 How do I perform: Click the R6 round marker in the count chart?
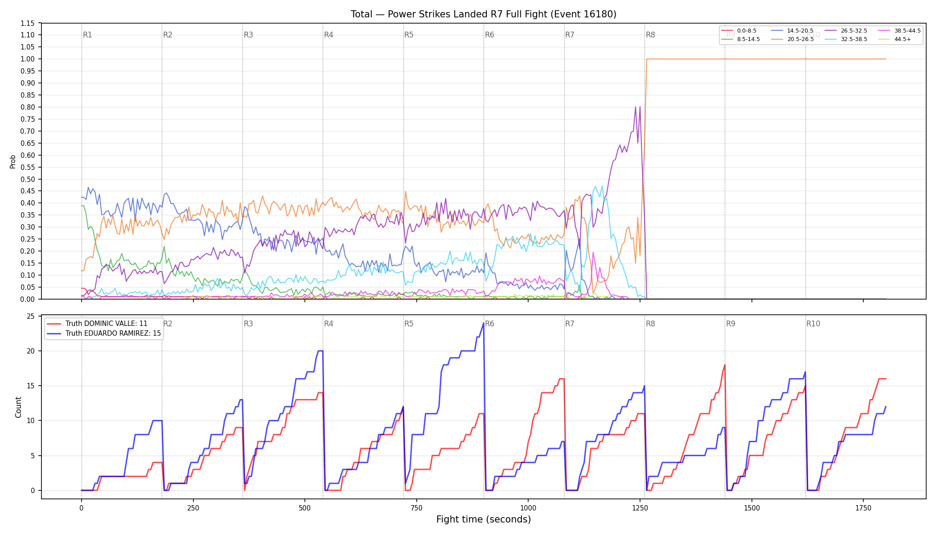[x=489, y=324]
